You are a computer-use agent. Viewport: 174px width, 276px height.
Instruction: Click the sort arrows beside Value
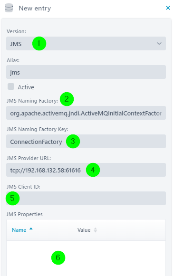95,230
